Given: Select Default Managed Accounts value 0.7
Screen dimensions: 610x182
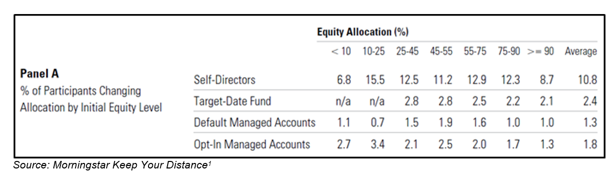Looking at the screenshot, I should point(377,123).
